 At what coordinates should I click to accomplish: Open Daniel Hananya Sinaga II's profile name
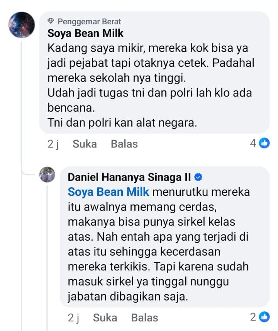(129, 177)
